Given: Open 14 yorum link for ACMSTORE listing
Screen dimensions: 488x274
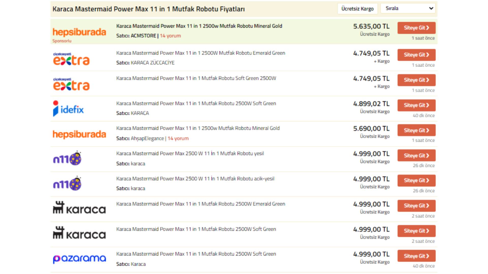Looking at the screenshot, I should (x=170, y=36).
